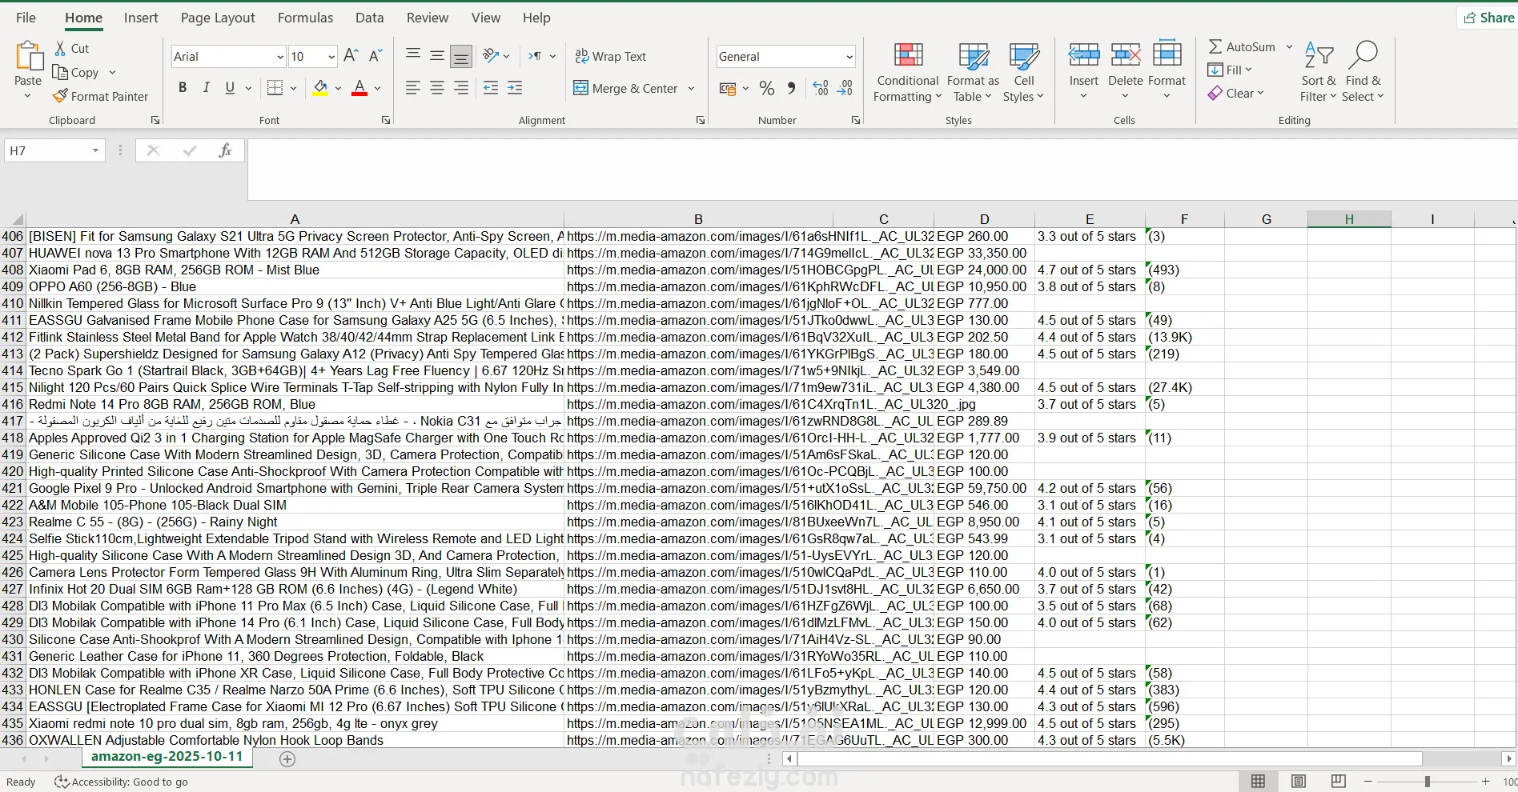
Task: Click the Orientation text-angle icon
Action: 491,55
